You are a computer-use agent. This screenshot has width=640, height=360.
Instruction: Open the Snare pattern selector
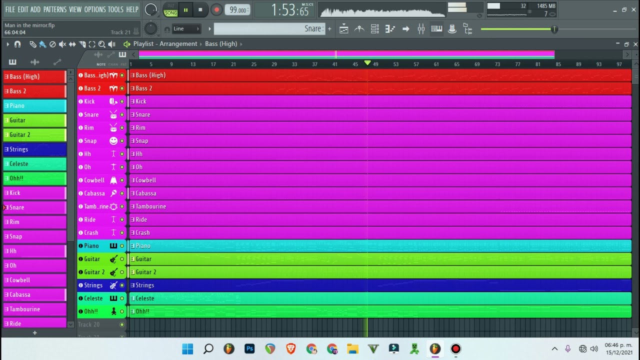(x=269, y=29)
